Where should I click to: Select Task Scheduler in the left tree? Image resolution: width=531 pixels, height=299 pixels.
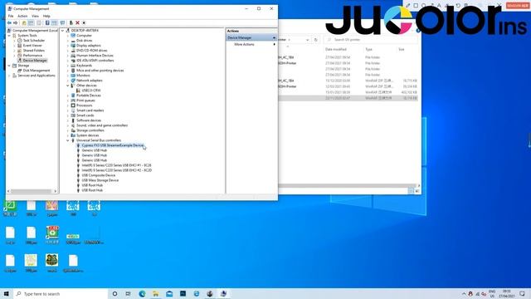point(34,41)
